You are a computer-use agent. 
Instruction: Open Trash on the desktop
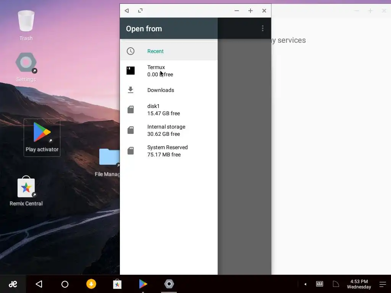(x=26, y=26)
